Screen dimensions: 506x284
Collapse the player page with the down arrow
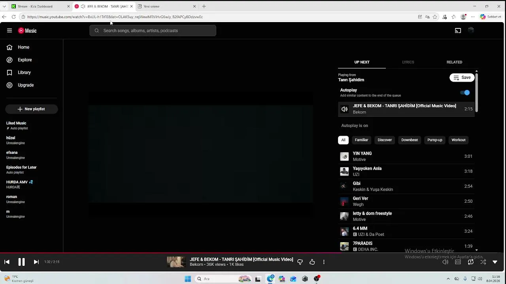(495, 262)
